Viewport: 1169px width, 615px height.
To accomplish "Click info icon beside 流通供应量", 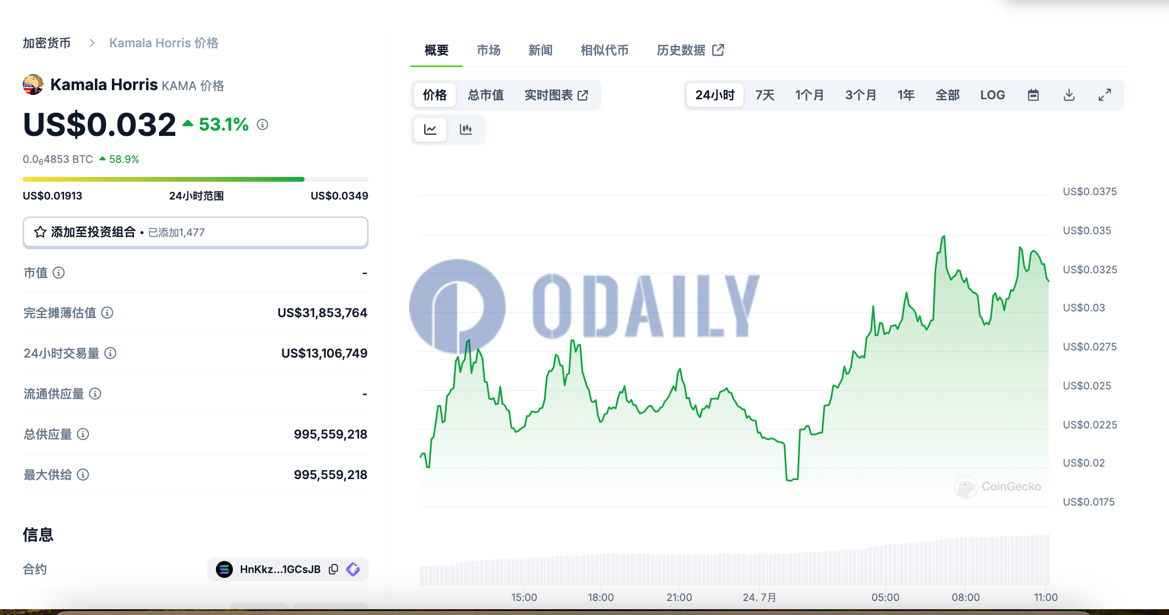I will click(95, 394).
